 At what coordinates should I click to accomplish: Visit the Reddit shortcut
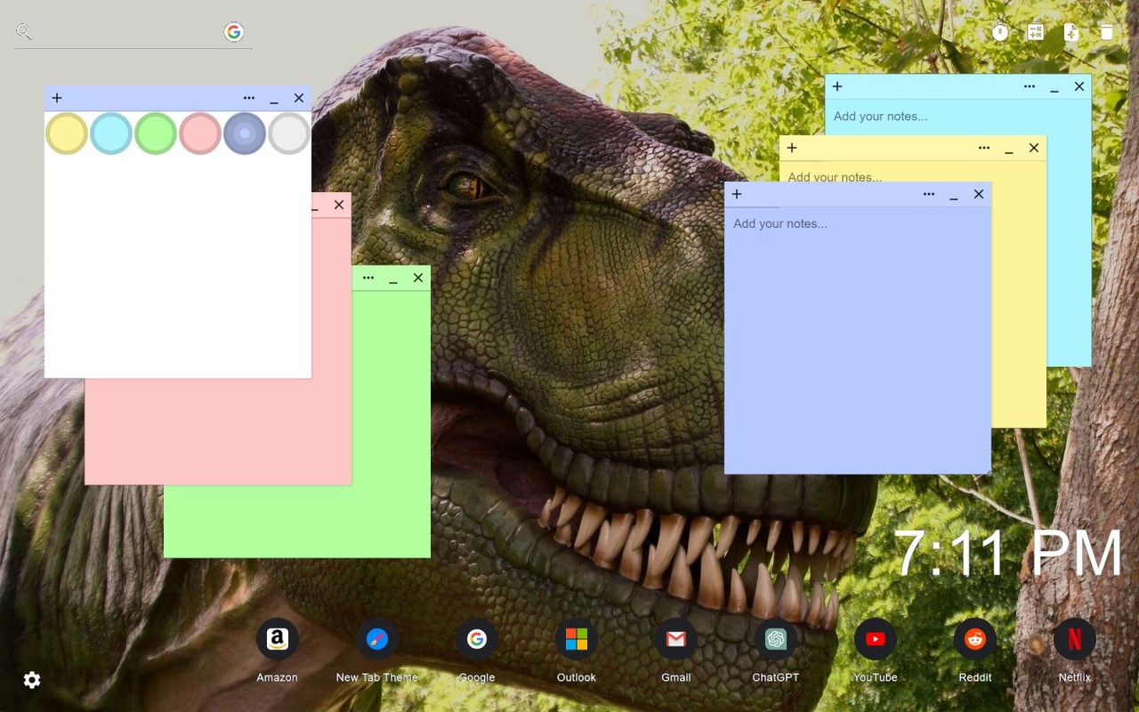pos(975,639)
